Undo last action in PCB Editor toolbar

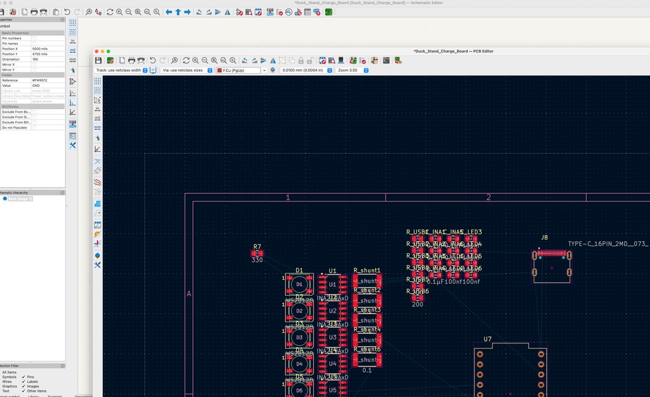[x=152, y=60]
